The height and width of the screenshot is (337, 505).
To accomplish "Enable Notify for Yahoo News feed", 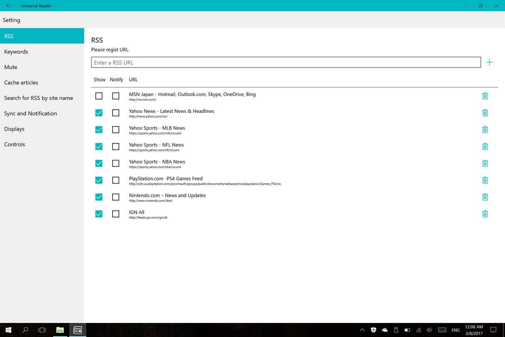I will click(116, 113).
